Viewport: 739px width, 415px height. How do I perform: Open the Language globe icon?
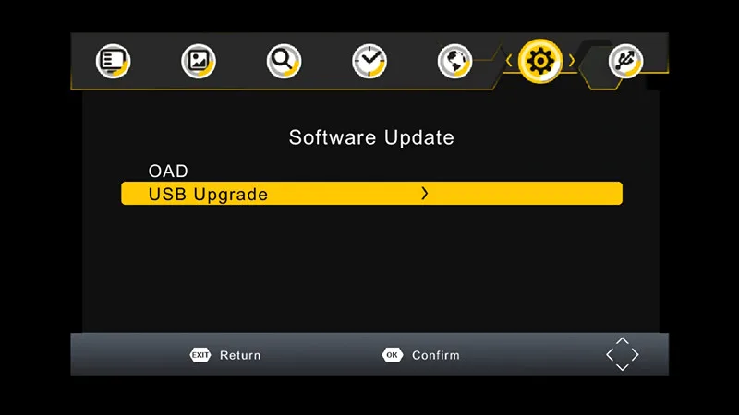coord(454,61)
